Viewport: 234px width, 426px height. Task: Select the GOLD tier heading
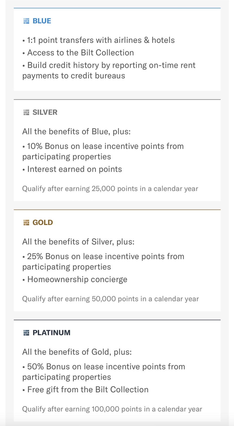43,223
